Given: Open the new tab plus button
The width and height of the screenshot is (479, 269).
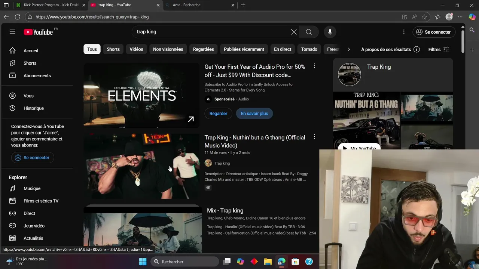Looking at the screenshot, I should (x=243, y=5).
